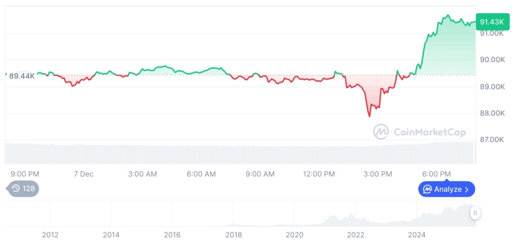Click the green 91.43K current price tag
This screenshot has height=242, width=519.
[492, 22]
